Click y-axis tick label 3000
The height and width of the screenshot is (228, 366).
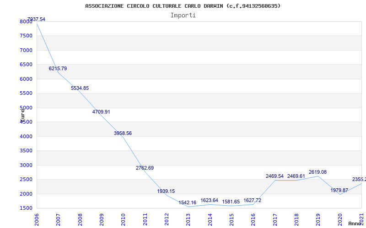pyautogui.click(x=26, y=165)
